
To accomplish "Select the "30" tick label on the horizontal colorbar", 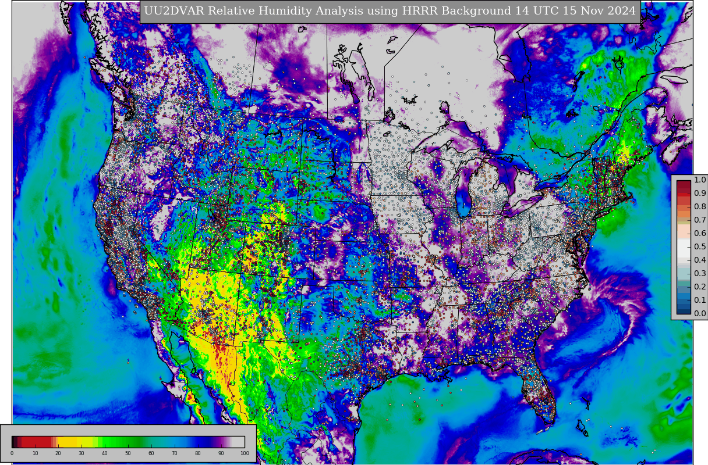I will [x=82, y=453].
